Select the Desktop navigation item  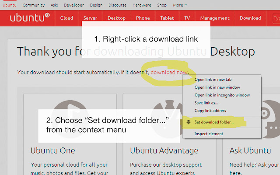coord(116,18)
